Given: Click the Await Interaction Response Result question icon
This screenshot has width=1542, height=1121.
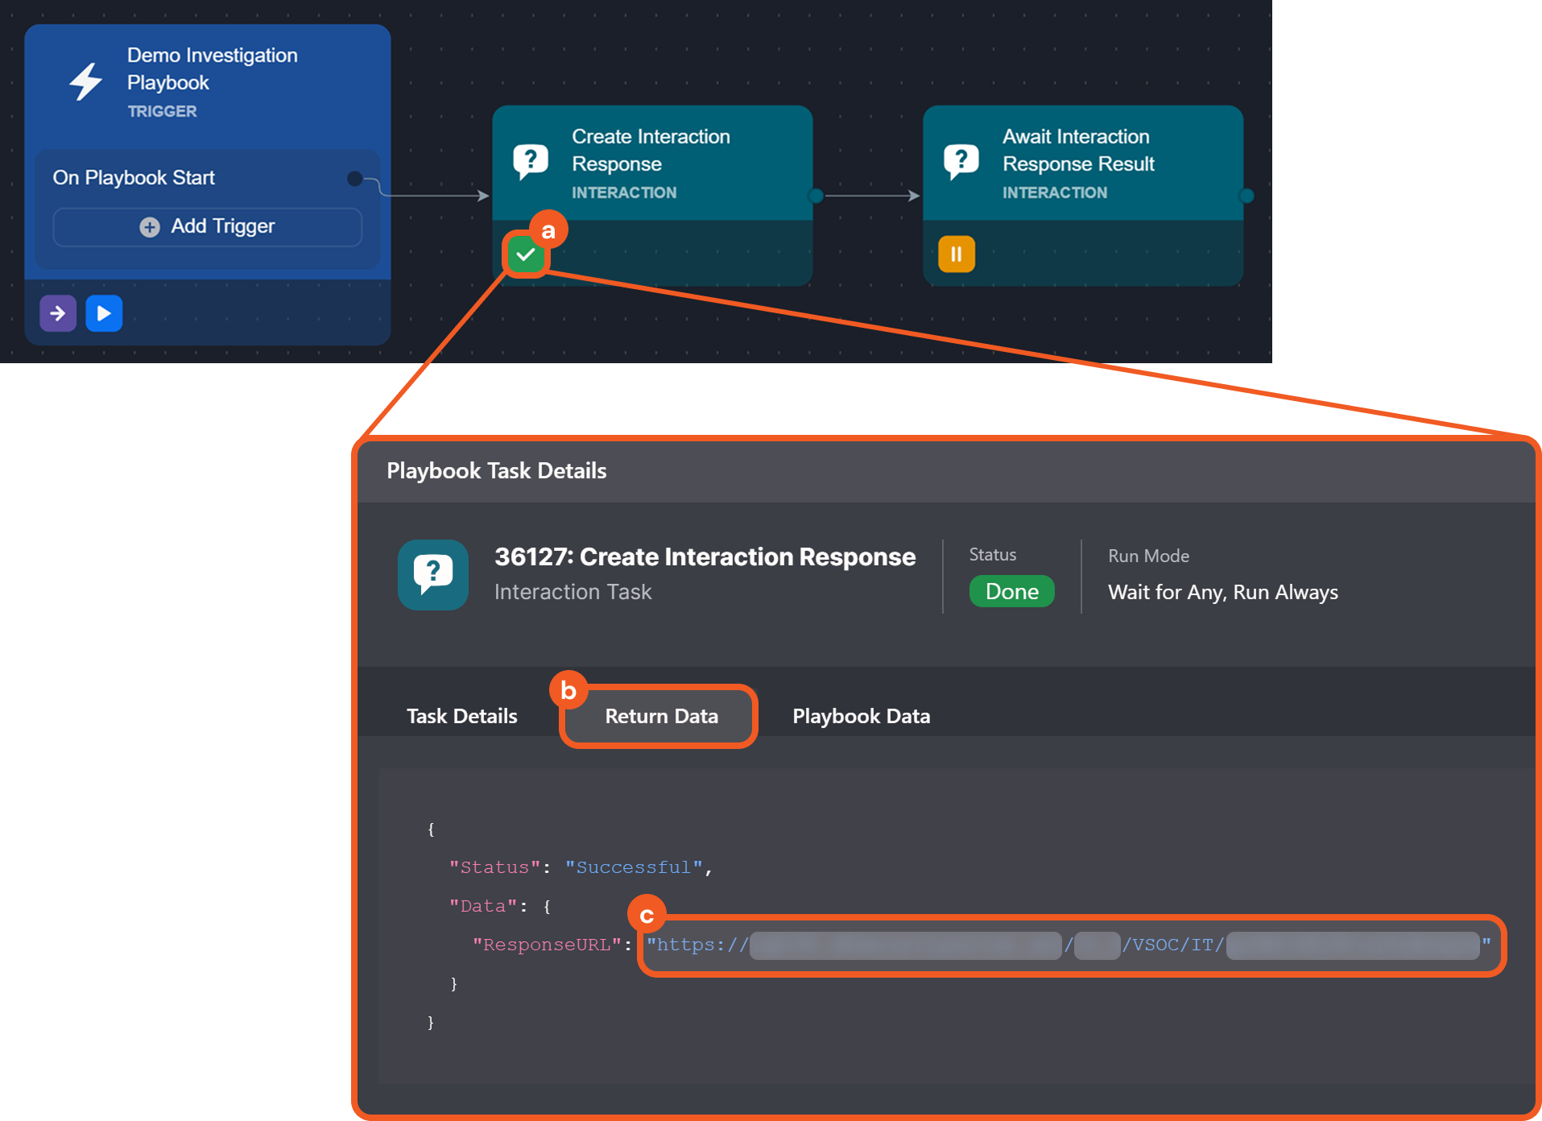Looking at the screenshot, I should tap(961, 162).
